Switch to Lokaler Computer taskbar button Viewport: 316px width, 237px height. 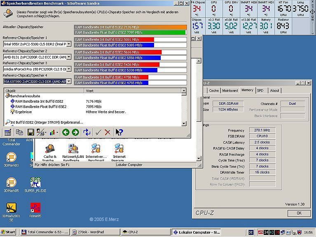coord(197,232)
